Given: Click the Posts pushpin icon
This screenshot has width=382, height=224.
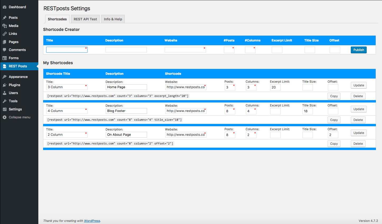Looking at the screenshot, I should tap(4, 18).
